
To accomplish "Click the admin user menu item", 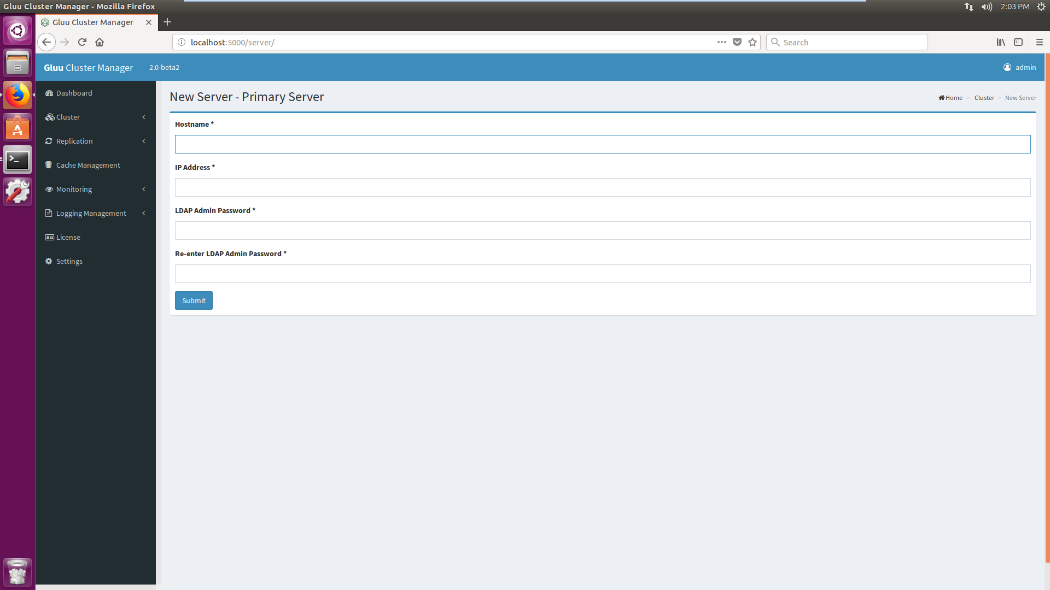I will (1020, 67).
